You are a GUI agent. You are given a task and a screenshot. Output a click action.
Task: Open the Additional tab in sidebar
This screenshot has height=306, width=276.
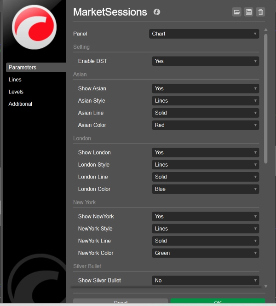coord(20,104)
